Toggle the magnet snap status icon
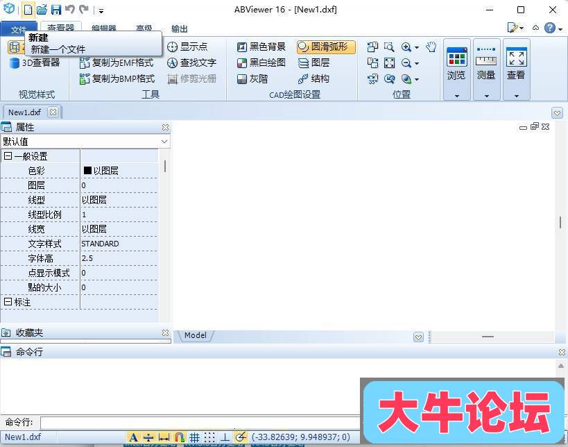The image size is (568, 447). click(x=180, y=437)
